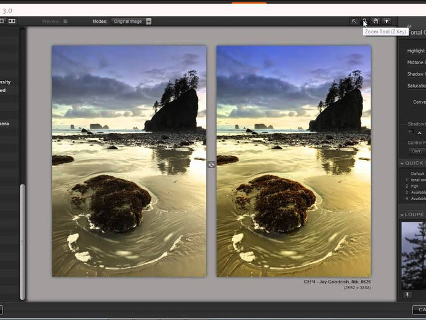Click the Shadow contrast slider label

click(x=416, y=74)
